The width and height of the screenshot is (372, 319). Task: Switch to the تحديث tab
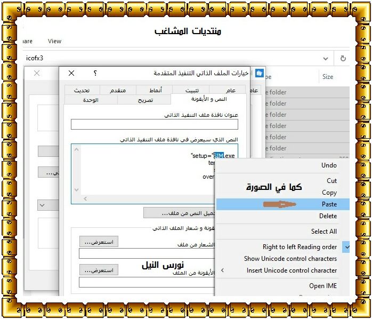[82, 90]
